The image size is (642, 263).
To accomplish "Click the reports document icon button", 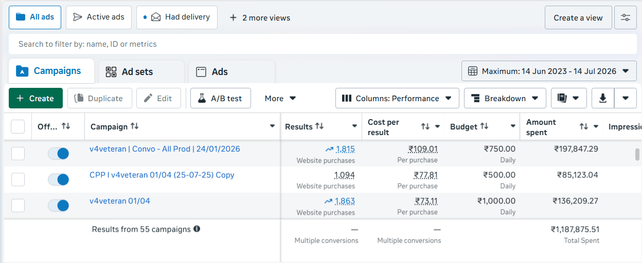I will (568, 98).
